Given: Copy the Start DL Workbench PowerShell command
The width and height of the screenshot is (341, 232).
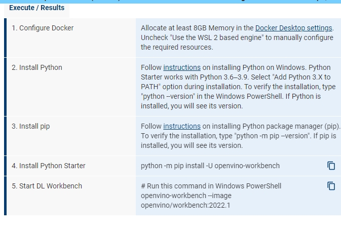Looking at the screenshot, I should click(331, 186).
